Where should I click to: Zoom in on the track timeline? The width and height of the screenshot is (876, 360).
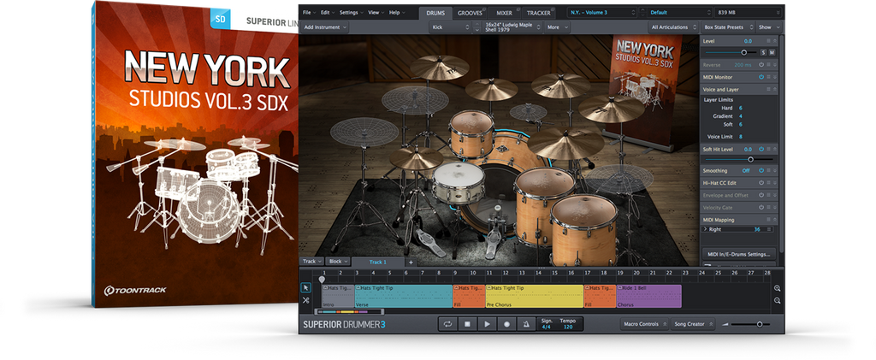click(x=777, y=288)
